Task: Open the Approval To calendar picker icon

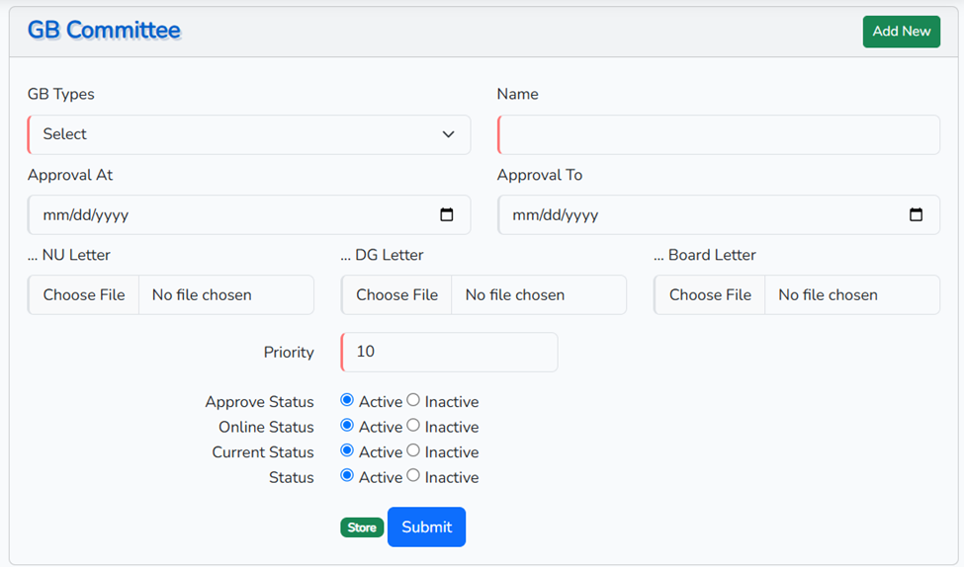Action: 916,215
